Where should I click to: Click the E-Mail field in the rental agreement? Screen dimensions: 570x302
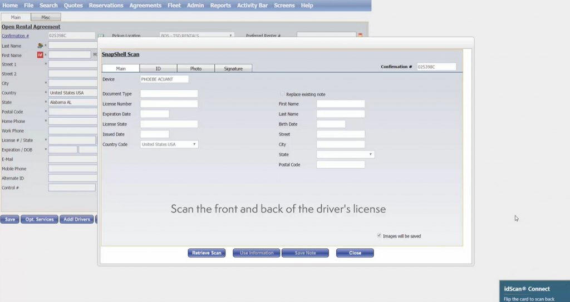click(73, 159)
